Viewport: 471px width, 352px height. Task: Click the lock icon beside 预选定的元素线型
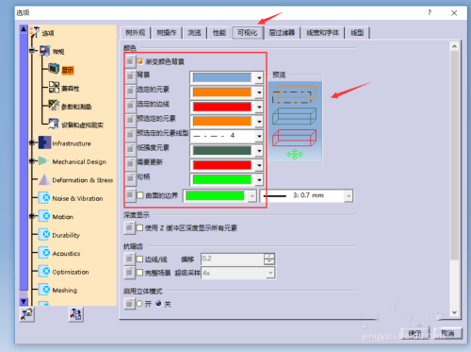(x=130, y=135)
